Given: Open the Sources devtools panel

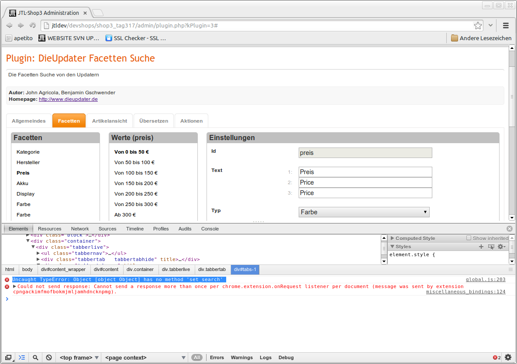Looking at the screenshot, I should (x=107, y=229).
